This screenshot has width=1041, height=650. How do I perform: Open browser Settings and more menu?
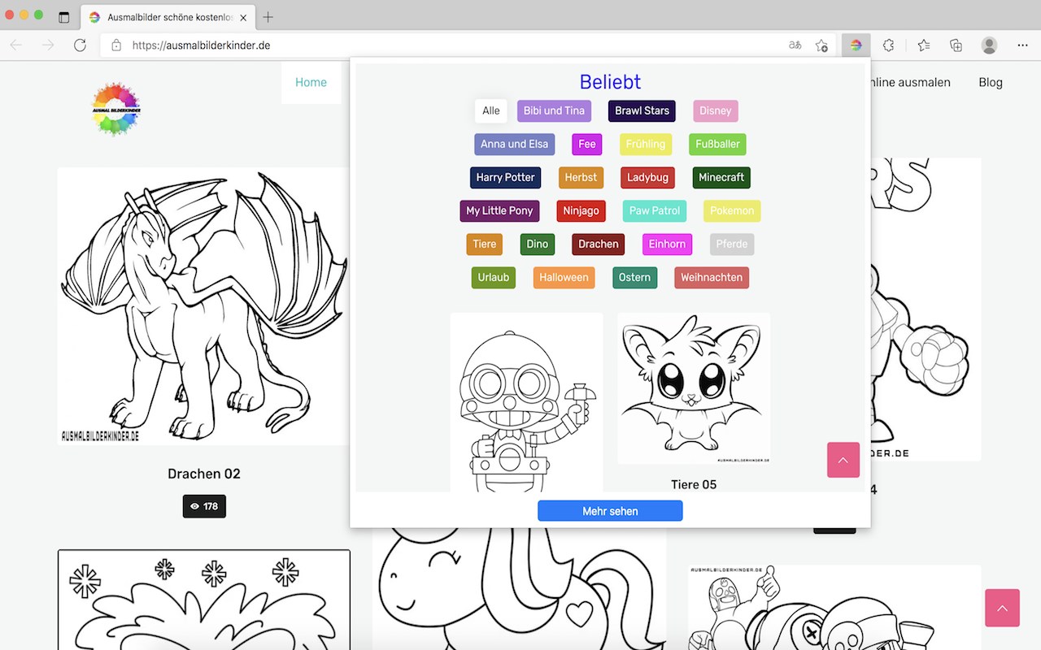[x=1022, y=45]
